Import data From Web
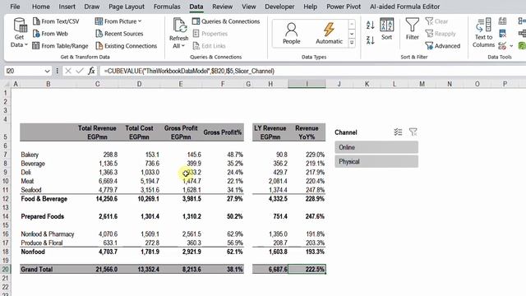Screen dimensions: 526x296 (x=50, y=34)
